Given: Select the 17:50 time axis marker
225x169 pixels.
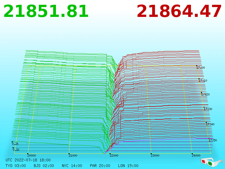Looking at the screenshot, I should pos(213,140).
